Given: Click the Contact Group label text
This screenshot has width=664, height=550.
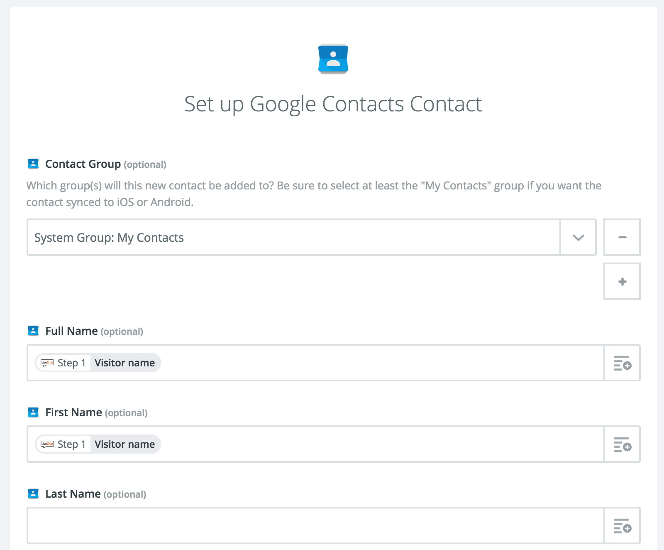Looking at the screenshot, I should [83, 164].
